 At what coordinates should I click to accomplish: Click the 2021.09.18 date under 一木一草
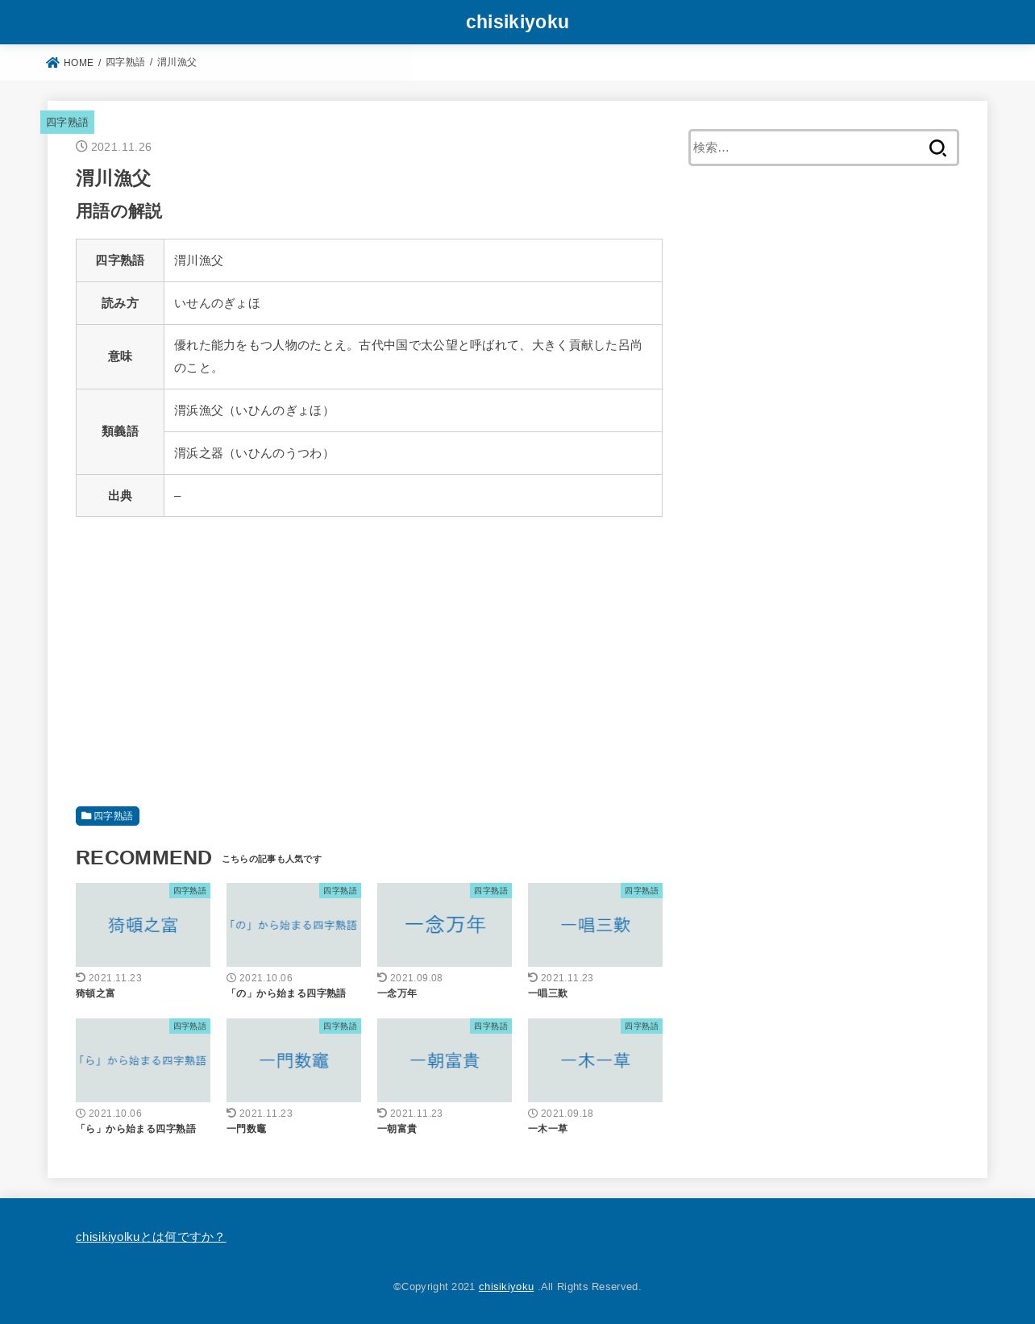[567, 1114]
